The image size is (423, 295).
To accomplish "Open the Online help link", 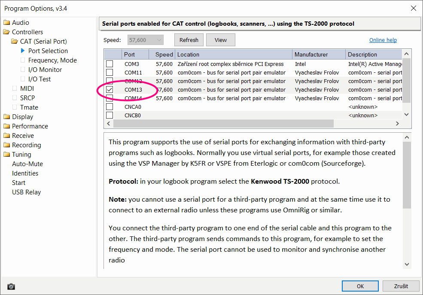I will [x=383, y=40].
